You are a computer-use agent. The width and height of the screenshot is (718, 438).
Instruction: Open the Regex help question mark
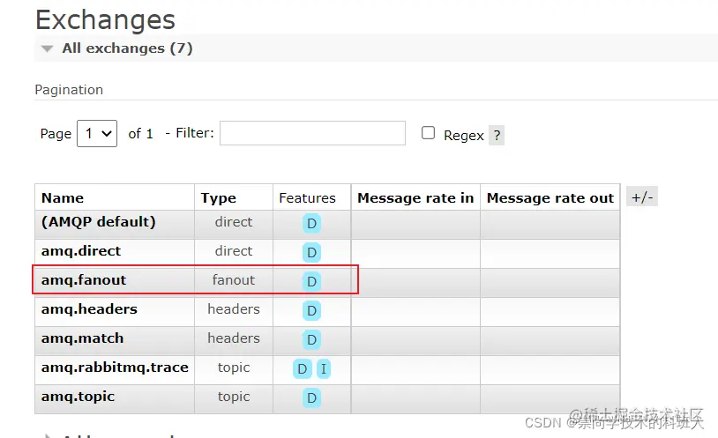tap(497, 135)
